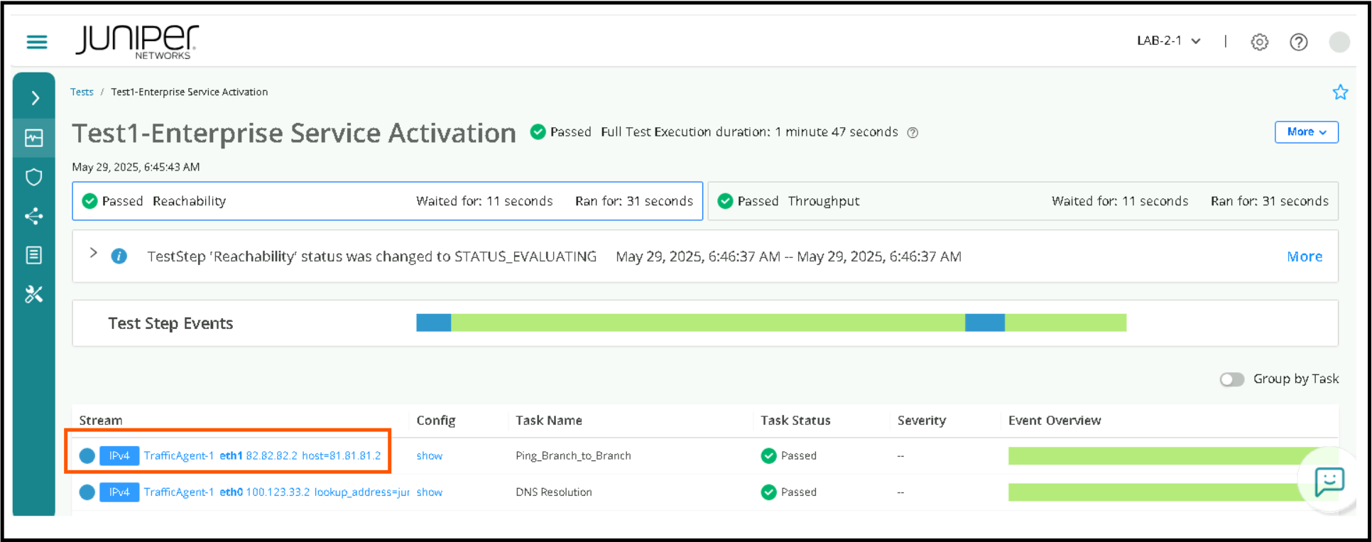Open the hamburger main menu
1372x542 pixels.
tap(37, 42)
